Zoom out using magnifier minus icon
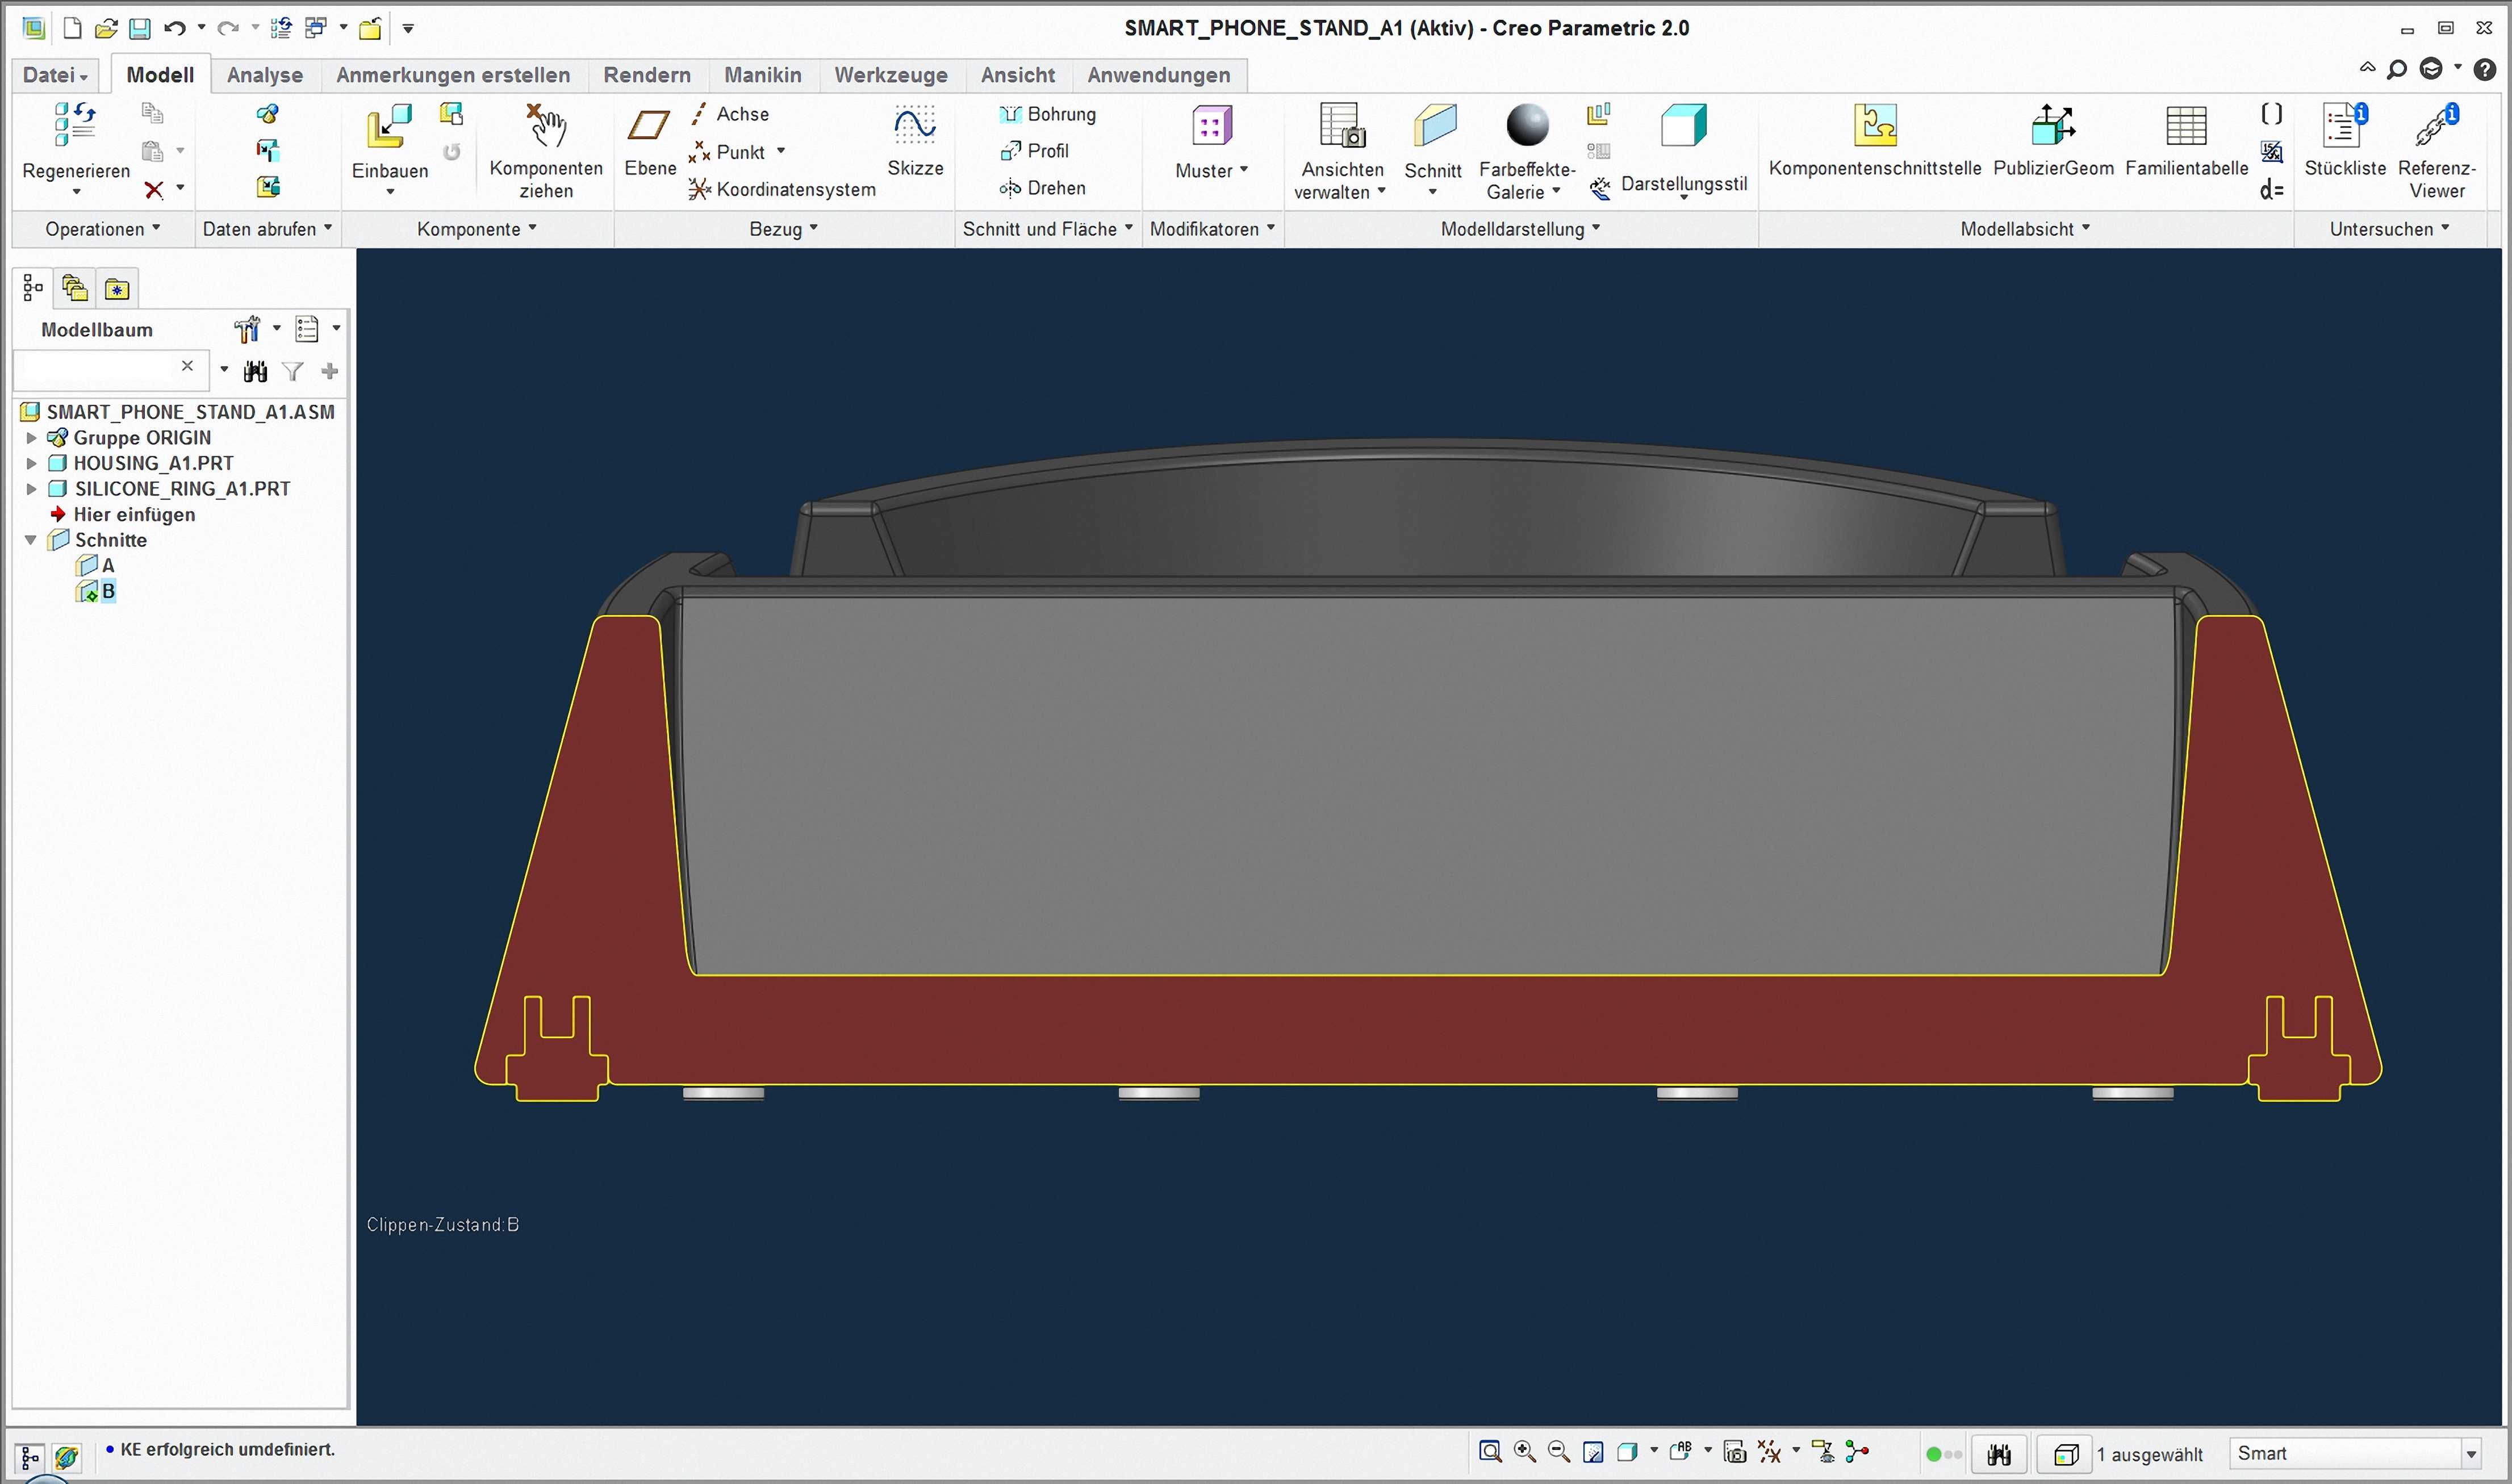 (1559, 1452)
